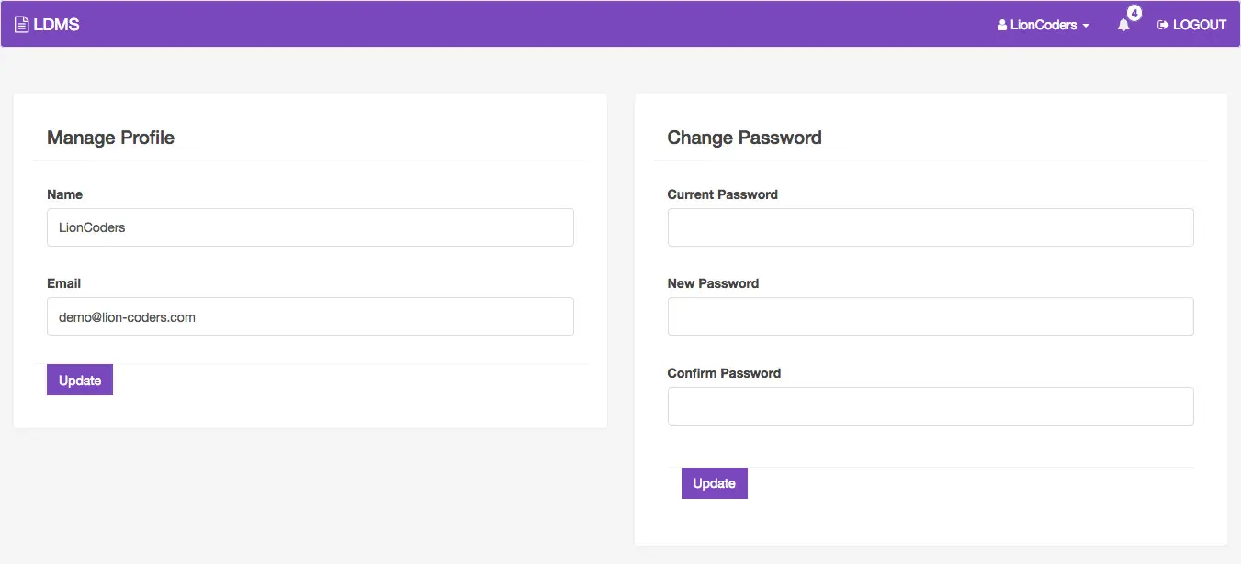
Task: Click the LDMS document logo icon
Action: tap(22, 25)
